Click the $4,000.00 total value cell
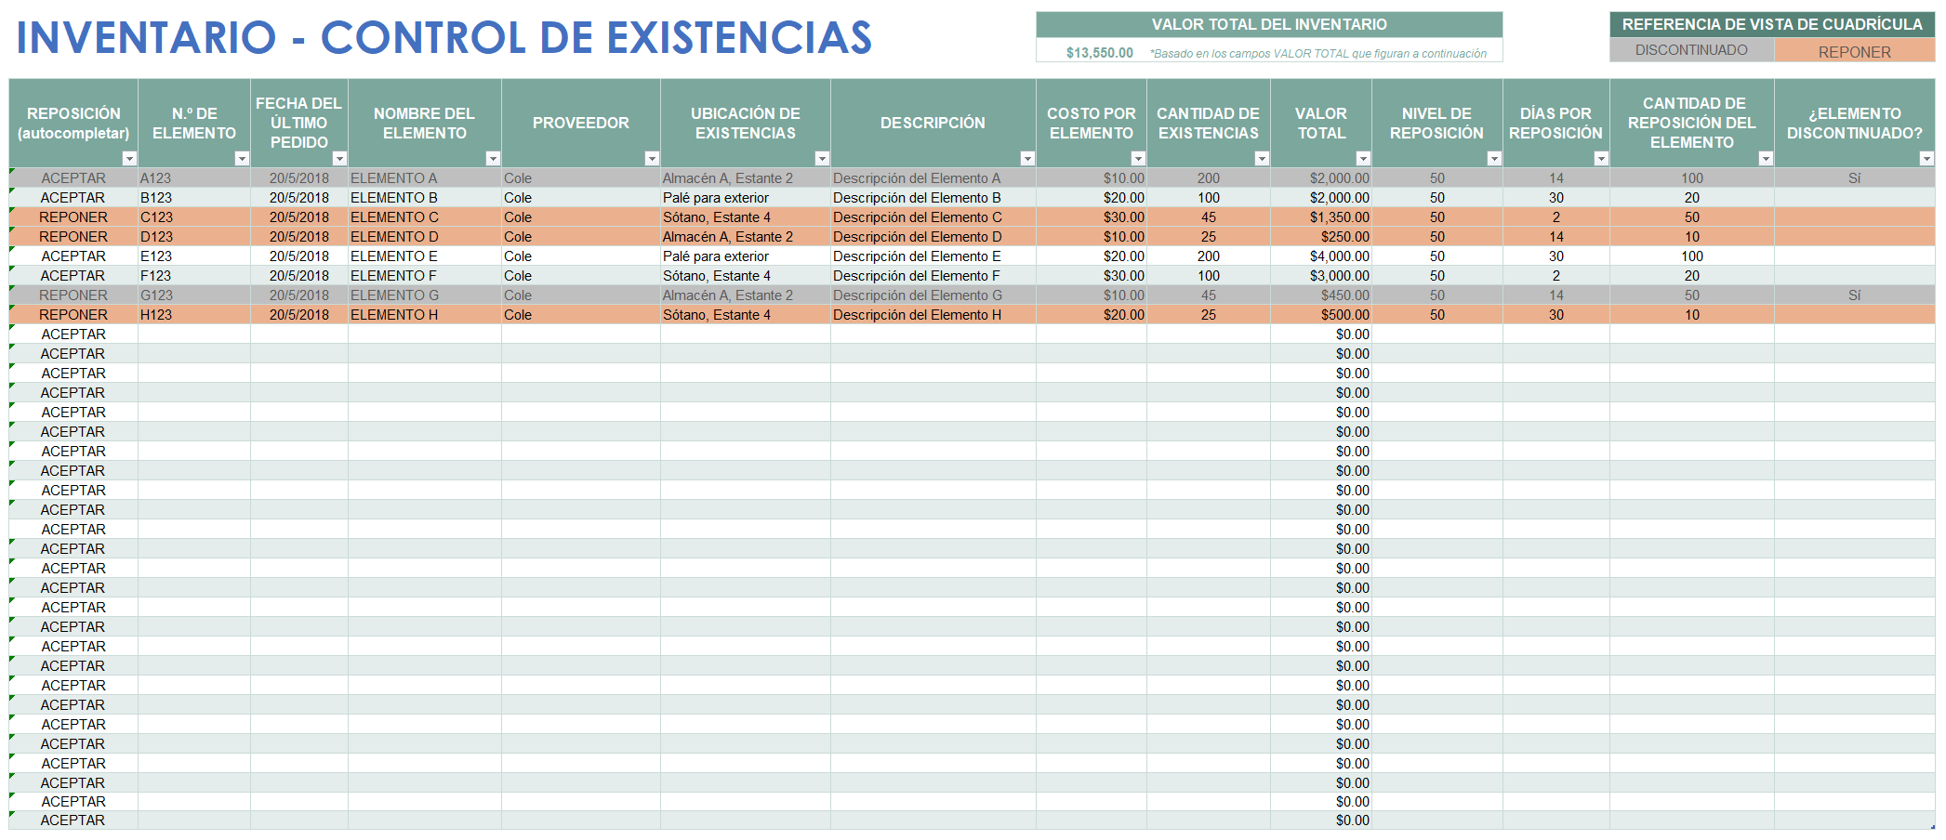 1321,256
